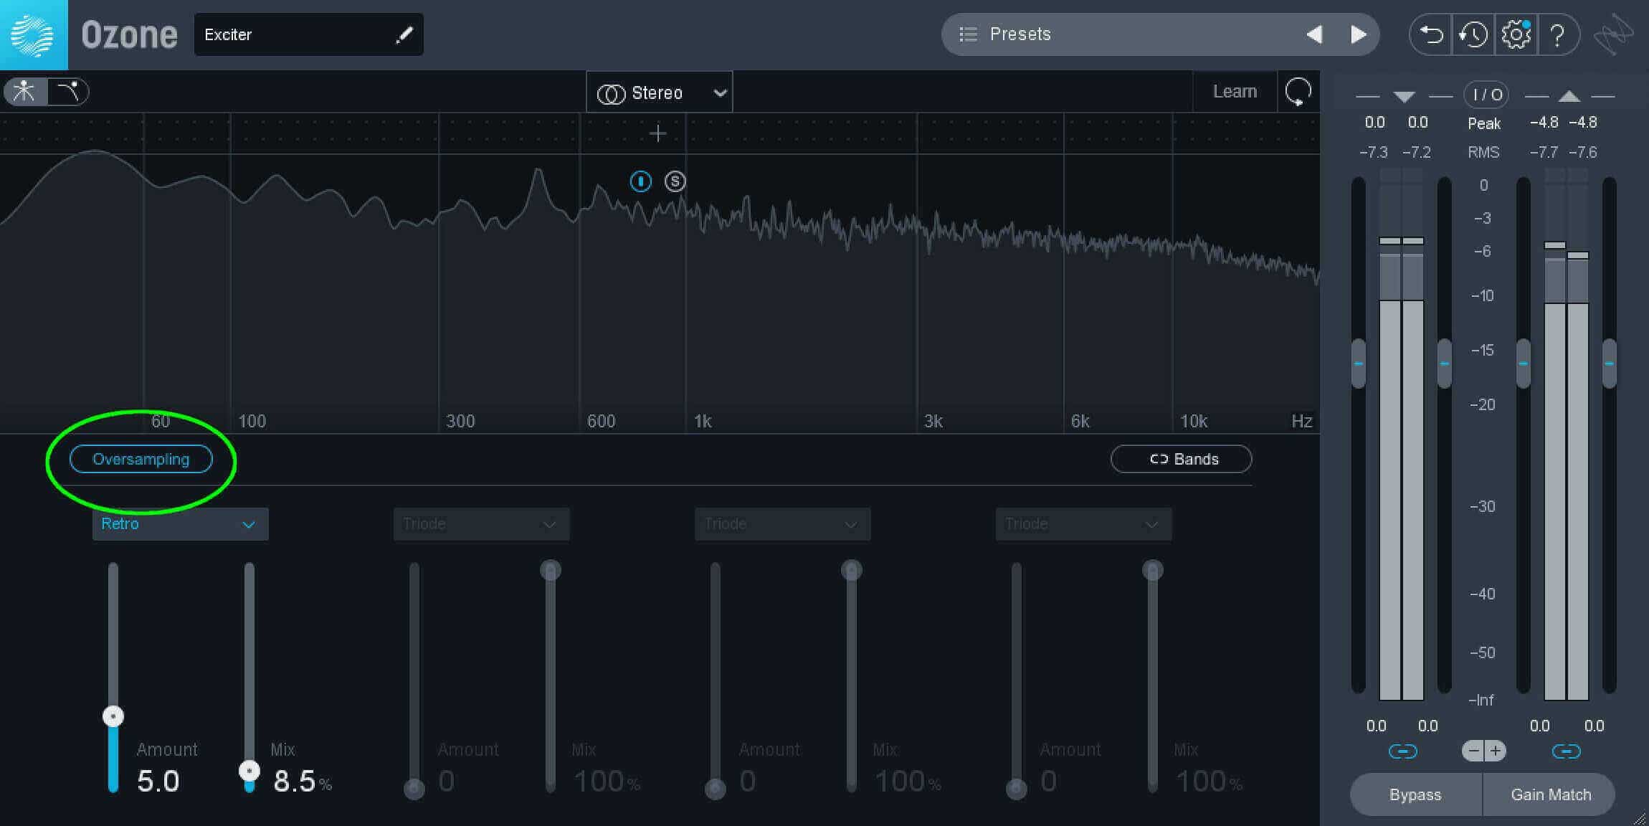Click the RMS meter label
Screen dimensions: 1649x826
click(x=1483, y=152)
